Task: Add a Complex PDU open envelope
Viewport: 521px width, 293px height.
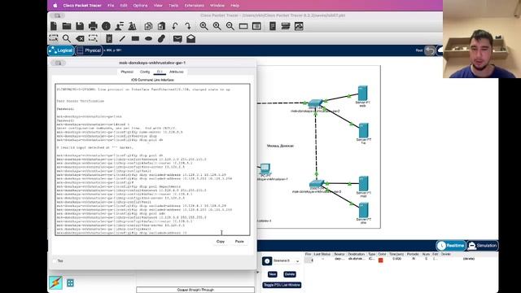Action: [190, 38]
